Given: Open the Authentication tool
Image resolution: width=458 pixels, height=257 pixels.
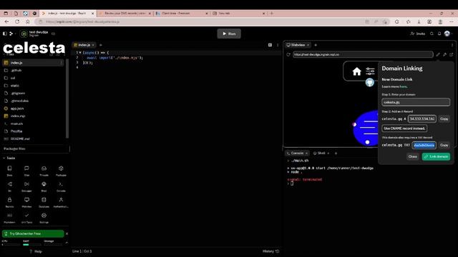Looking at the screenshot, I should tap(61, 202).
